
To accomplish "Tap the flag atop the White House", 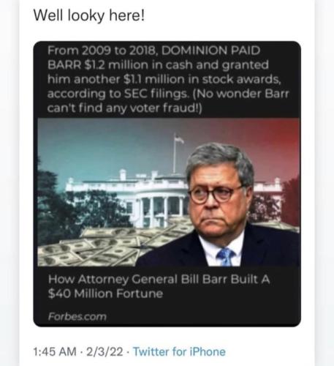I will (179, 140).
